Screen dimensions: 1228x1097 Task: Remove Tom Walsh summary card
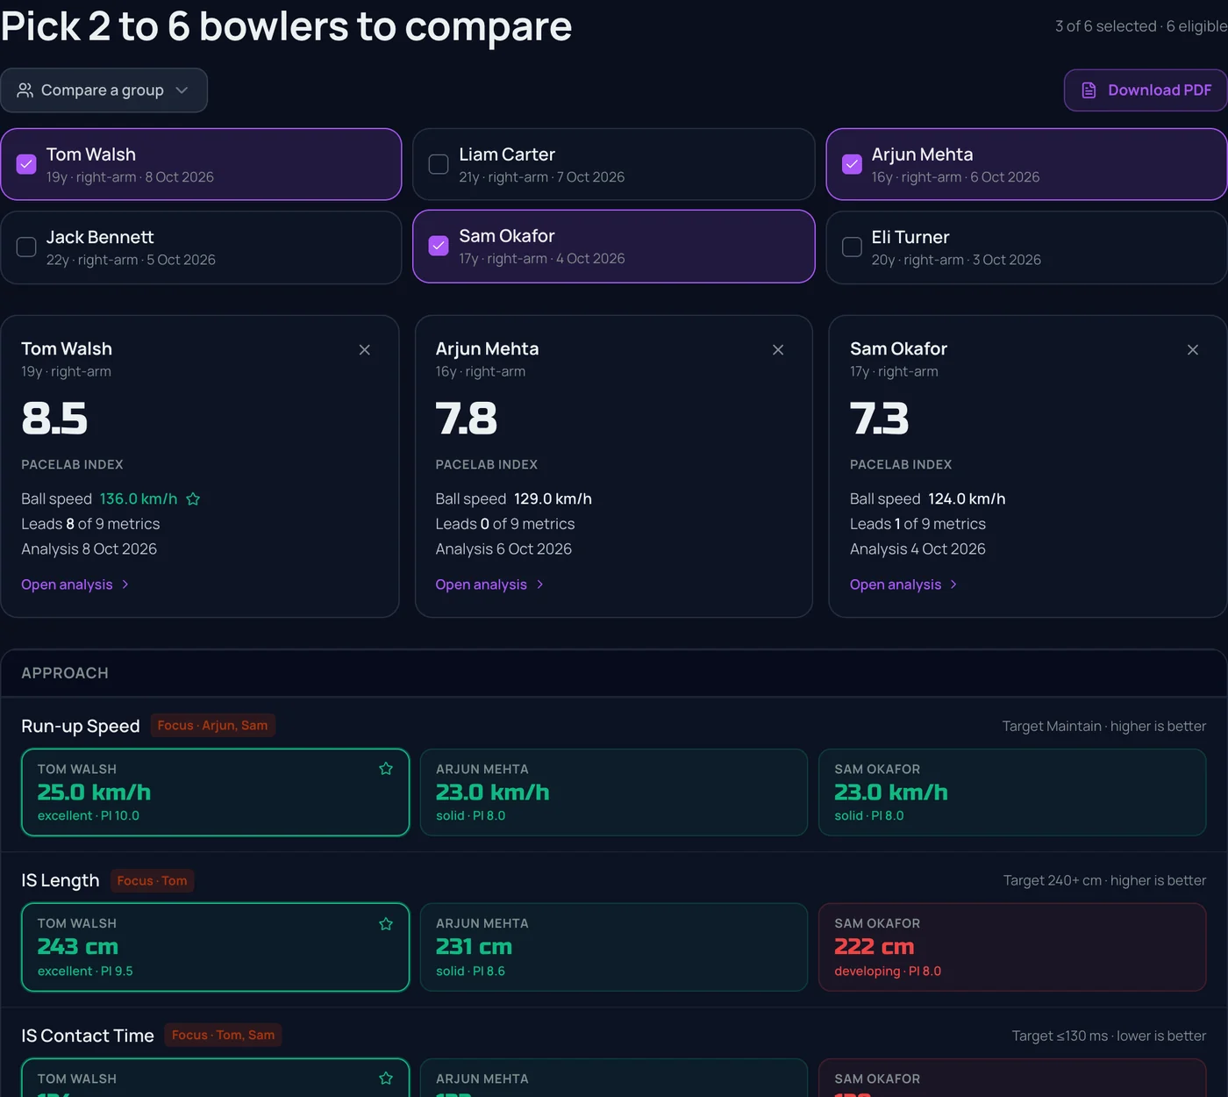point(365,350)
